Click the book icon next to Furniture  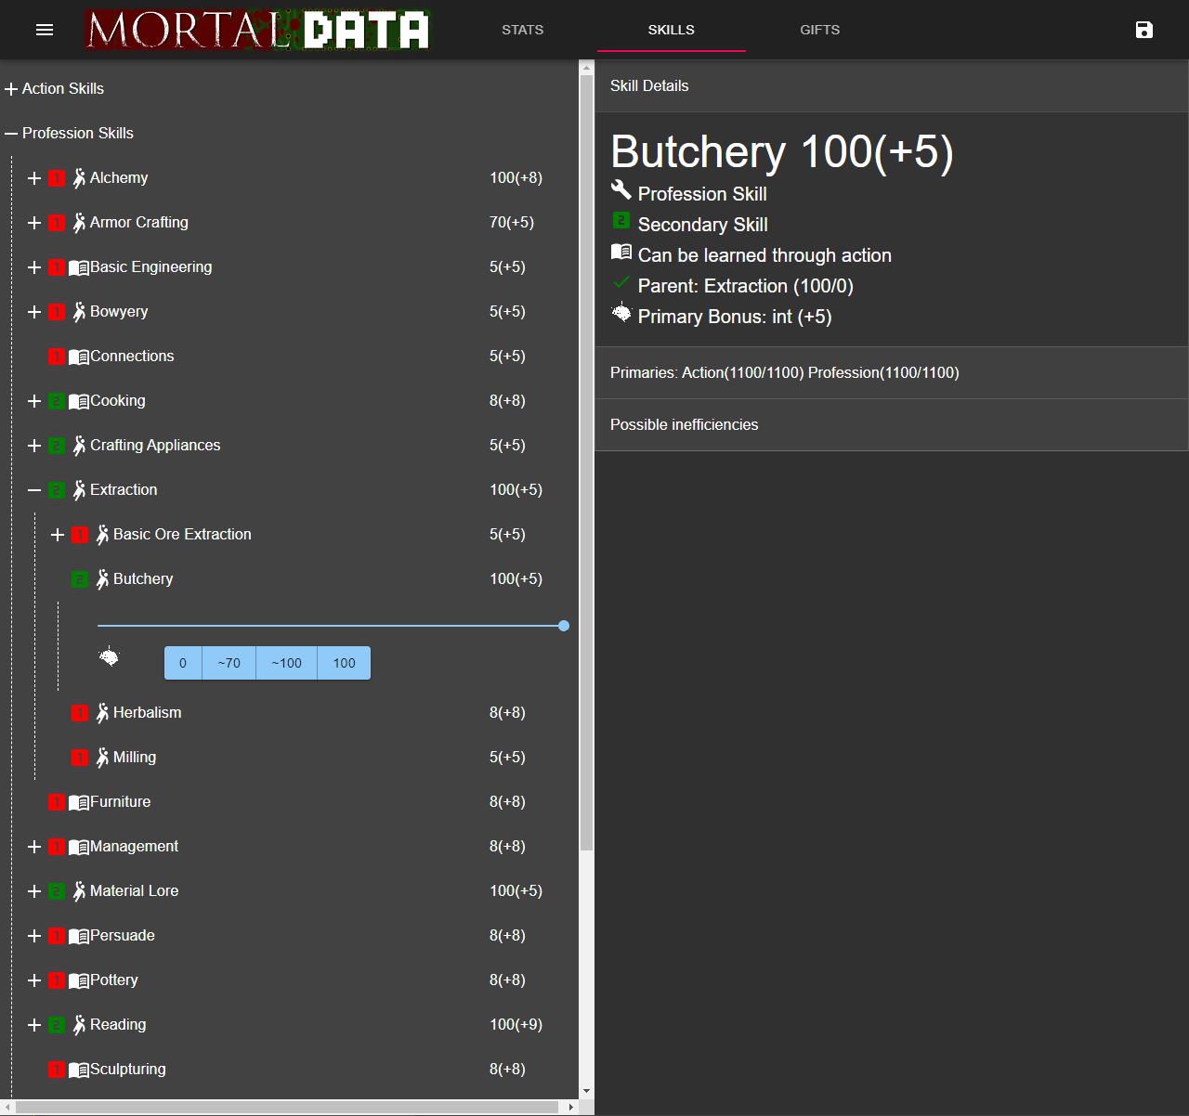[x=79, y=802]
